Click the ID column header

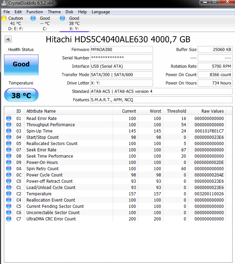18,111
